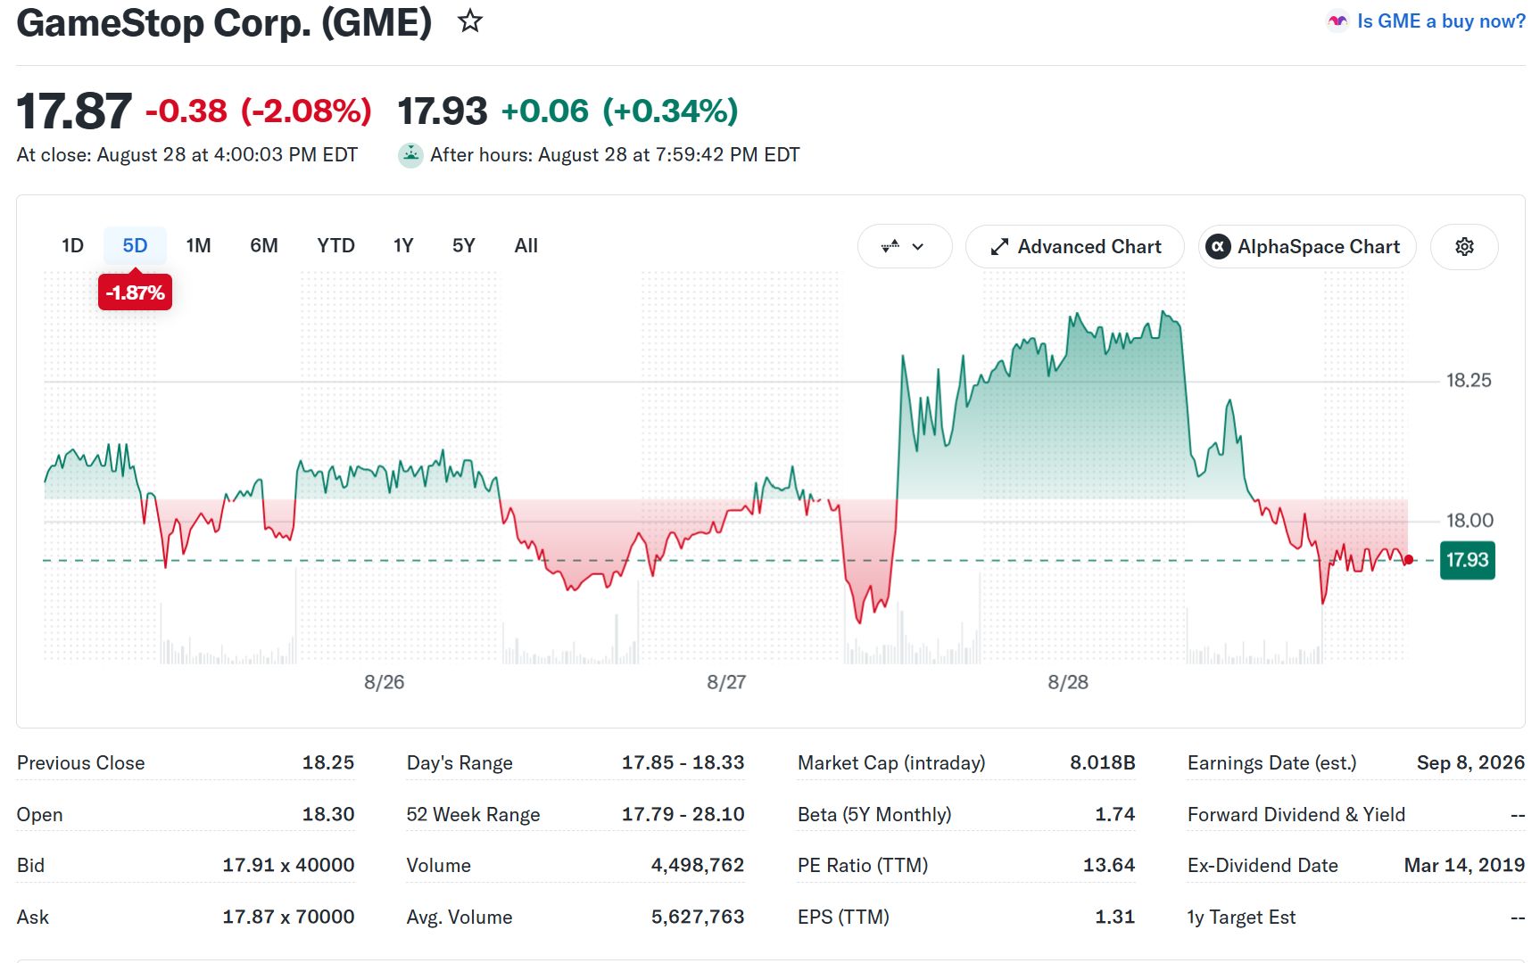Click the after-hours sunset icon

tap(410, 155)
